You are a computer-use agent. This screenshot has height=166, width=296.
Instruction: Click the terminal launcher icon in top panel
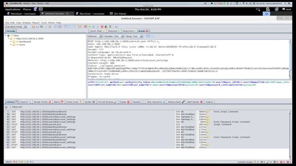[41, 9]
